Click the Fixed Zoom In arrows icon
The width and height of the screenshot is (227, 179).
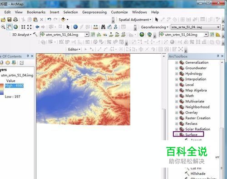(x=23, y=27)
